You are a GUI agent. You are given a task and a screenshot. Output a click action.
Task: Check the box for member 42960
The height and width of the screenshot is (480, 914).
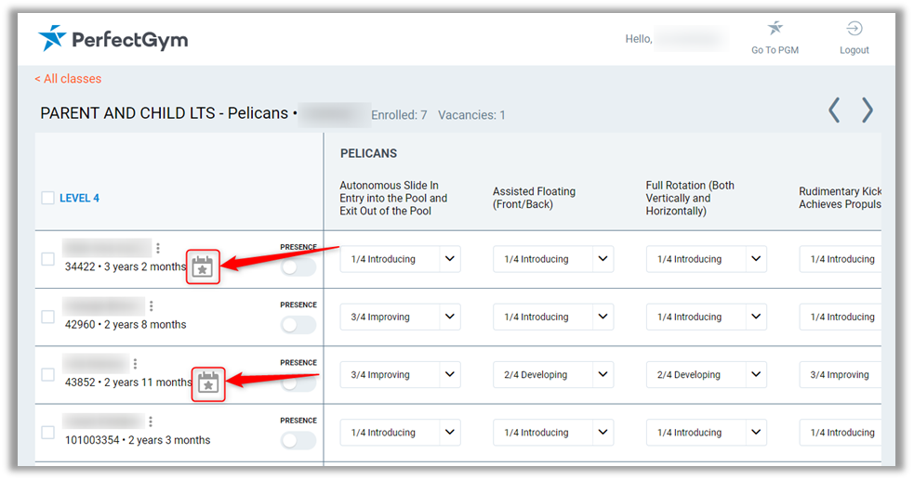(x=48, y=317)
